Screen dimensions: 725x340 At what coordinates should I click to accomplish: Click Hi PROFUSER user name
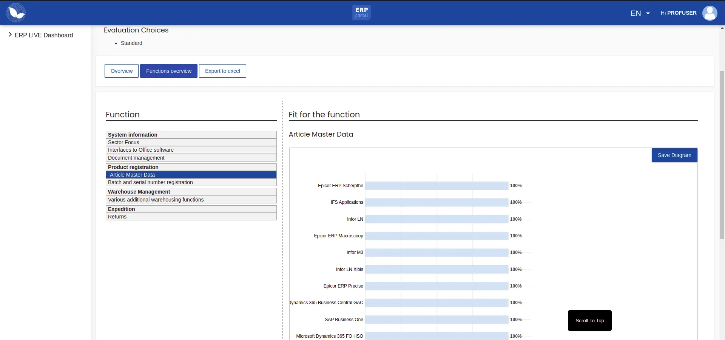(679, 13)
